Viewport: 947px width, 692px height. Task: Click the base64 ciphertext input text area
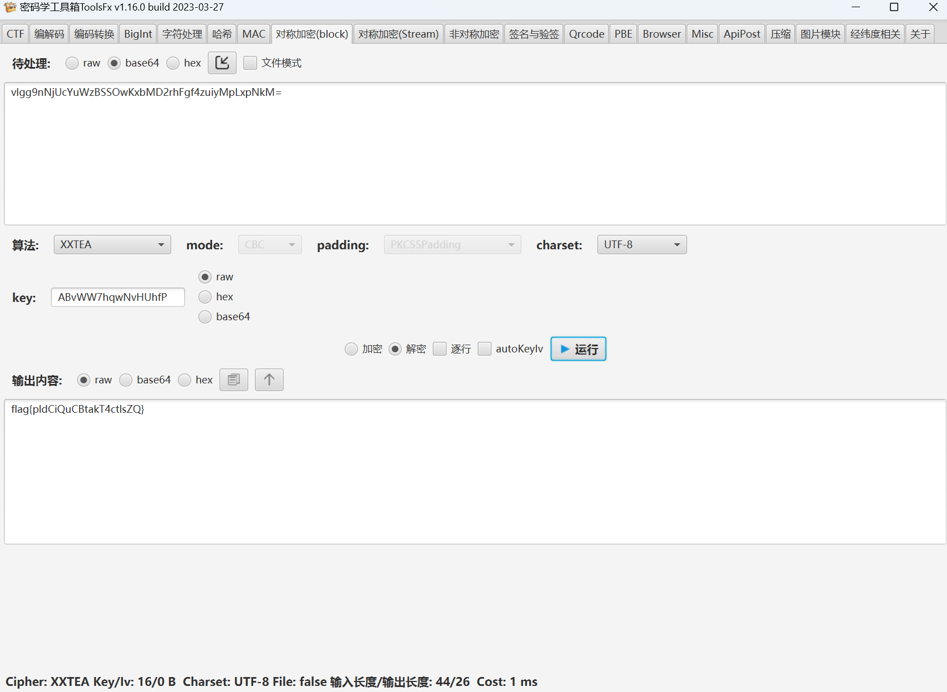475,153
